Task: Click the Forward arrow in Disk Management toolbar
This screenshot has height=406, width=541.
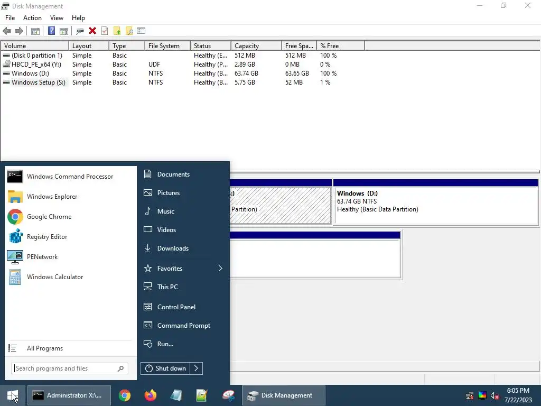Action: point(19,31)
